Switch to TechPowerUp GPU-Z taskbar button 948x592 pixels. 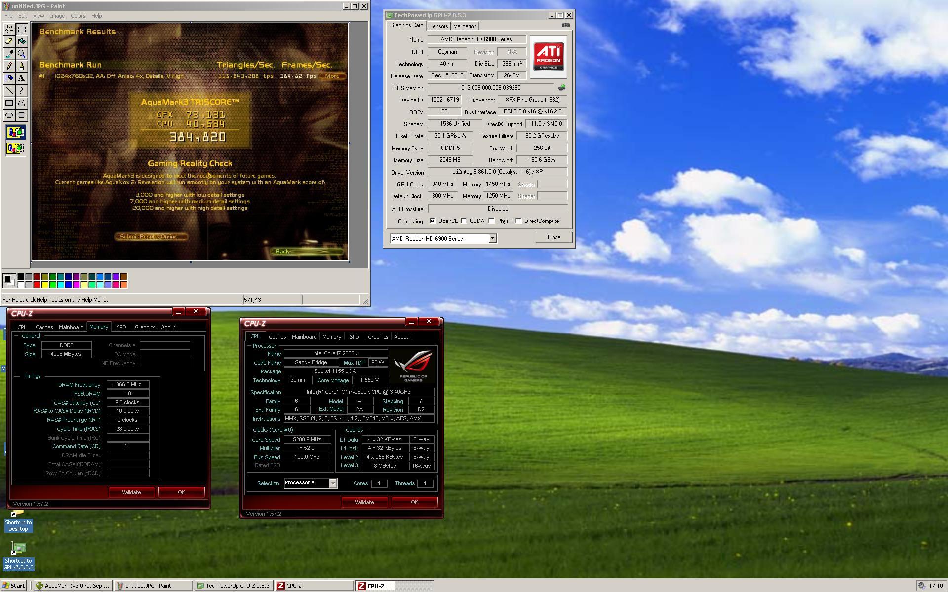click(234, 586)
